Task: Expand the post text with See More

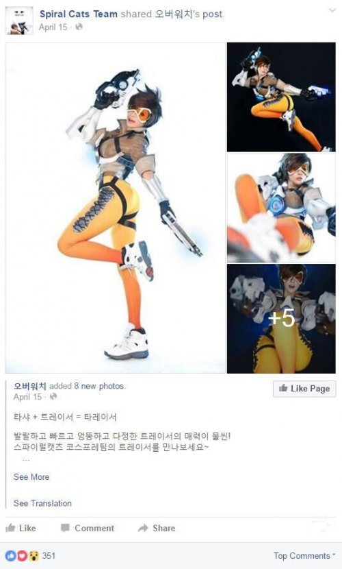Action: tap(31, 477)
